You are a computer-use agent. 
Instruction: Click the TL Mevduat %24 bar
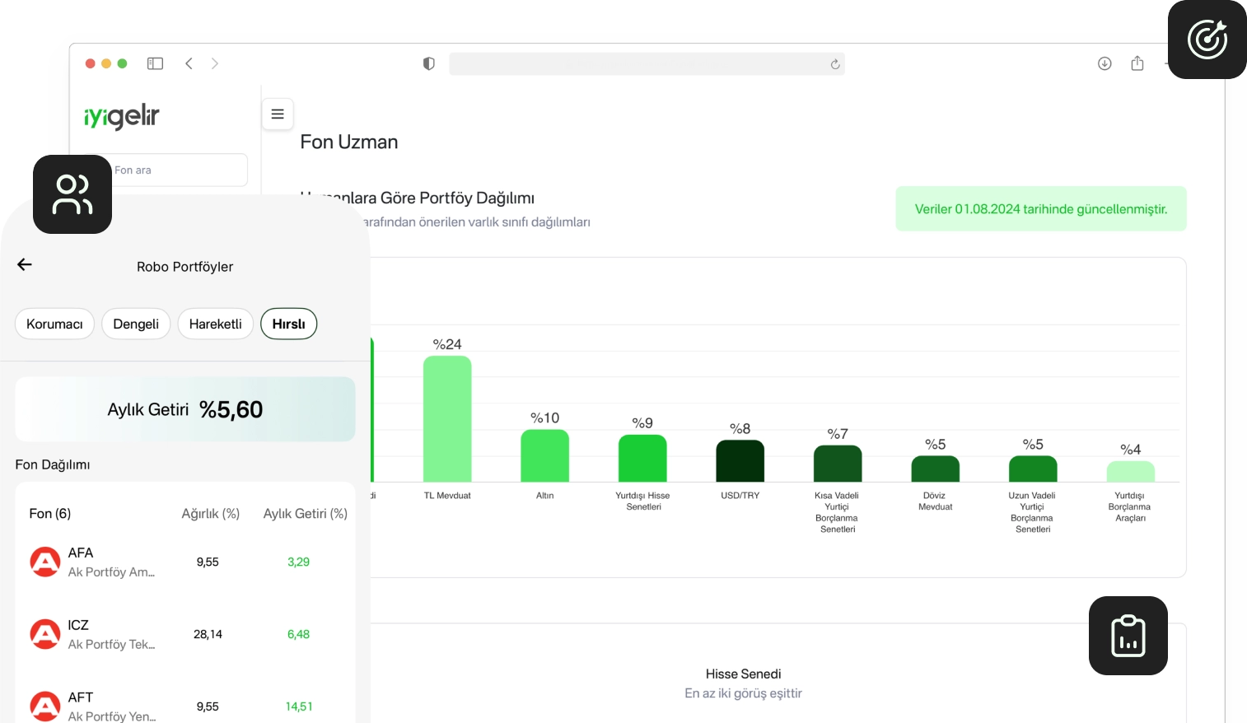447,419
